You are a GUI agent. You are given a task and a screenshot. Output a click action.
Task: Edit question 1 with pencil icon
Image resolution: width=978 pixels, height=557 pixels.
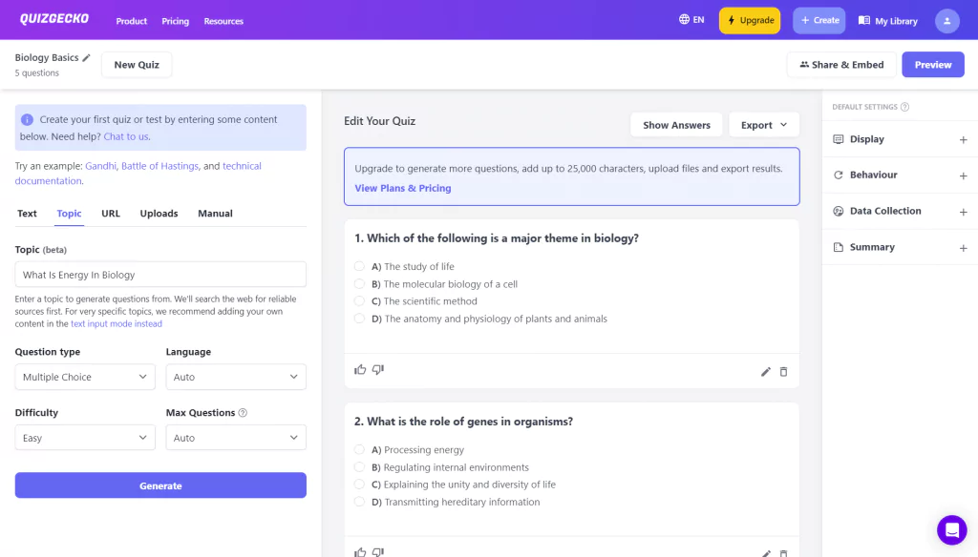coord(765,372)
